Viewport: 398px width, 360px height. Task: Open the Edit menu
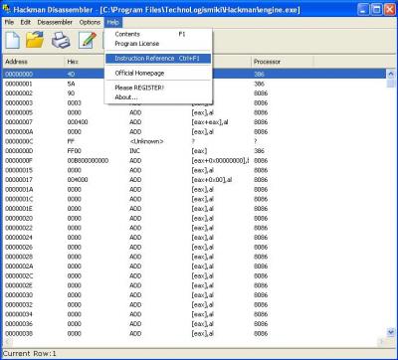tap(26, 22)
